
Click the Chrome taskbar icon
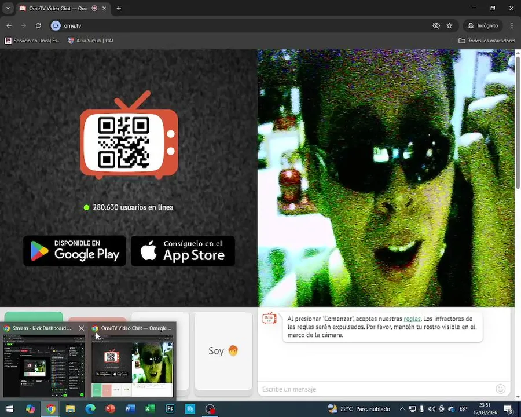(x=50, y=409)
